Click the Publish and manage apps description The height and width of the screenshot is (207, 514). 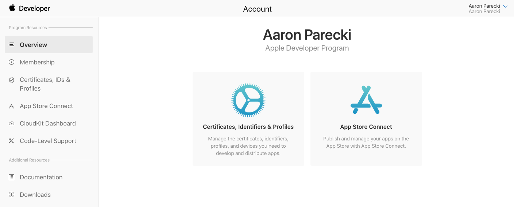coord(366,142)
